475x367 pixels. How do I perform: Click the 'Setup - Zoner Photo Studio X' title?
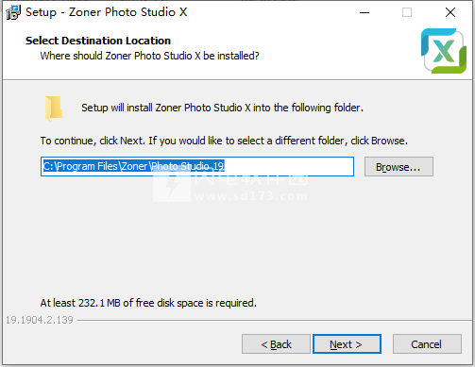(x=107, y=12)
